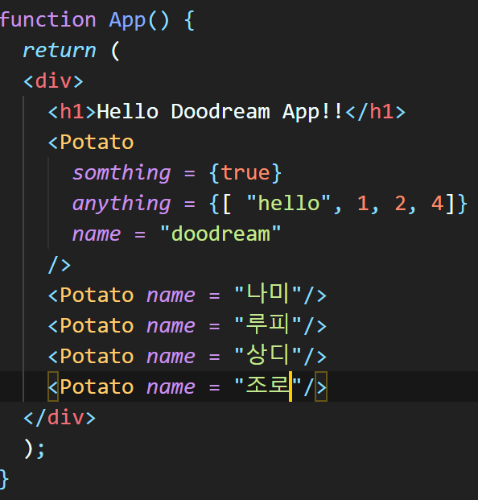Click the closing '/h1' tag
Image resolution: width=478 pixels, height=500 pixels.
375,112
